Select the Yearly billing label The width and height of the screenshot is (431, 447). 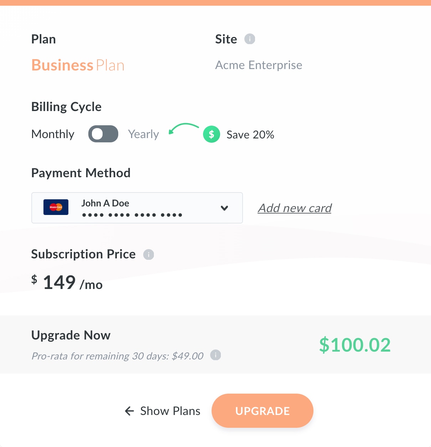(144, 134)
